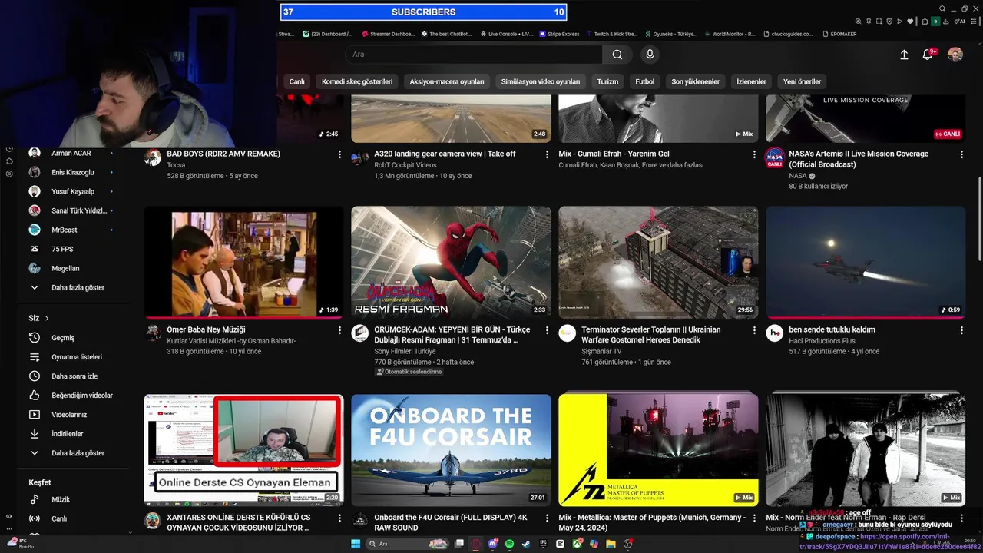Click the browser search icon beside window controls
The image size is (983, 553).
pos(942,9)
